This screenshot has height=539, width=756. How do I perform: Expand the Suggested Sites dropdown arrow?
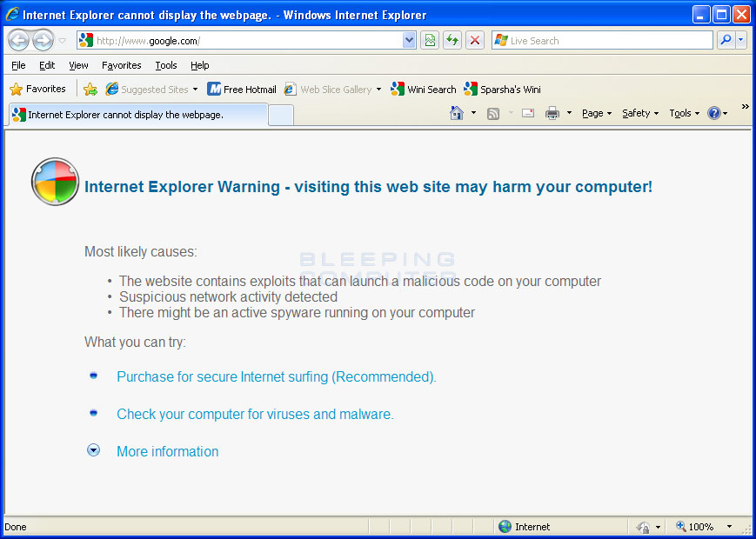[x=195, y=90]
